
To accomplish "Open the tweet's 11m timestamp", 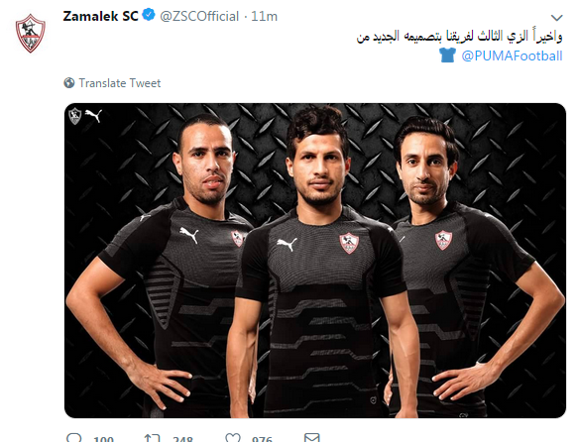I will click(264, 17).
